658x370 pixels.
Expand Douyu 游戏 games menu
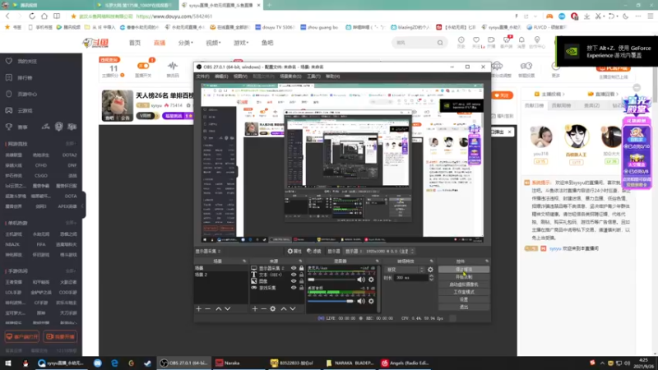(241, 43)
